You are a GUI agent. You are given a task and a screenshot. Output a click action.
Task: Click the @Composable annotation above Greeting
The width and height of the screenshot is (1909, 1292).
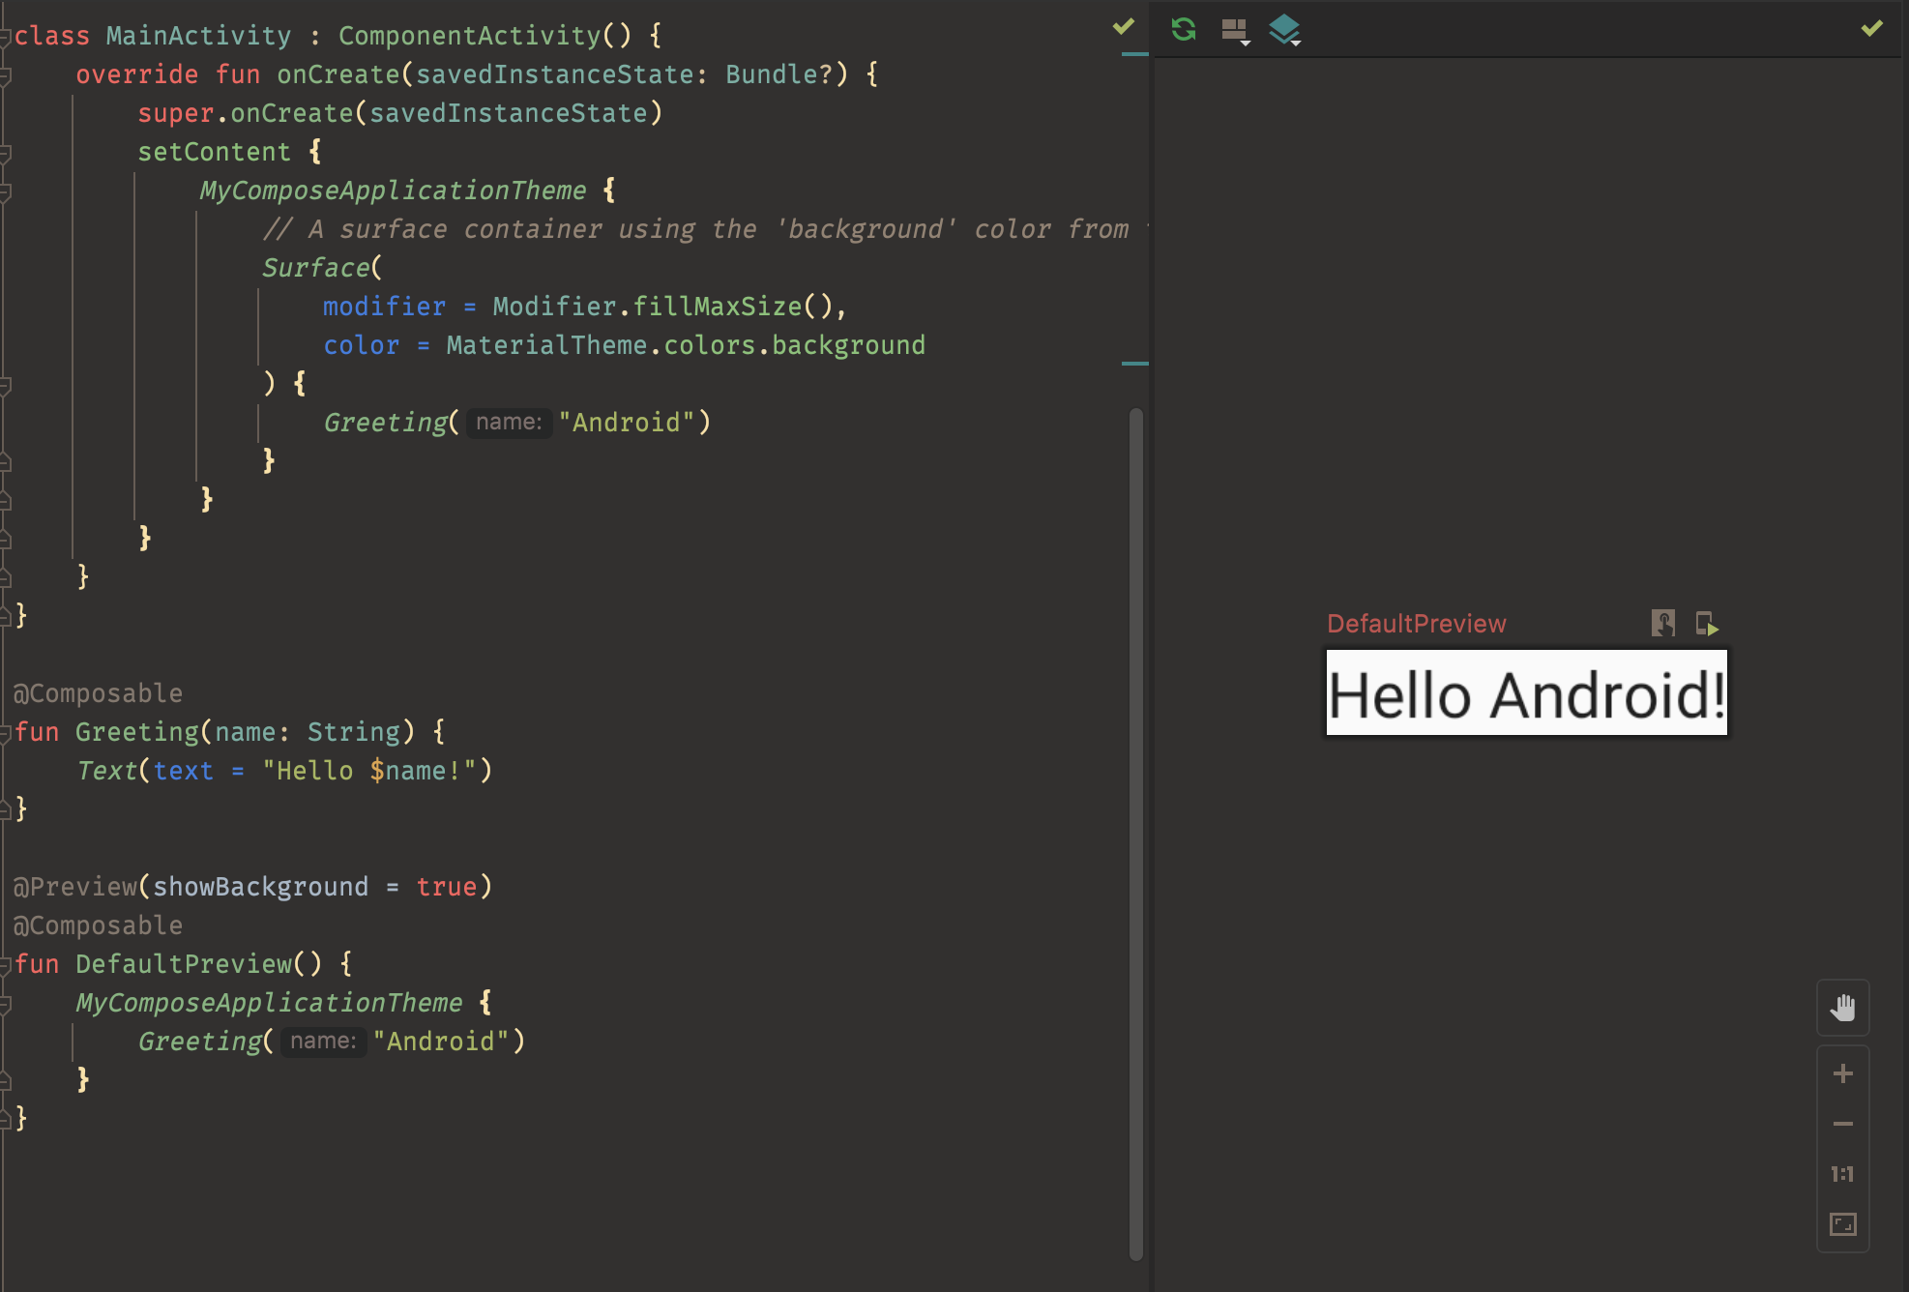tap(97, 692)
